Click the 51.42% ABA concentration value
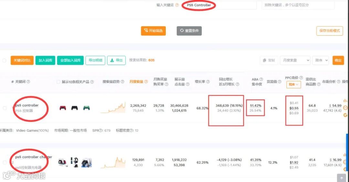This screenshot has height=182, width=349. pos(256,105)
